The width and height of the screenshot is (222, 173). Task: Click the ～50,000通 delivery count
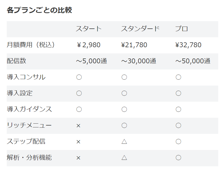(193, 61)
